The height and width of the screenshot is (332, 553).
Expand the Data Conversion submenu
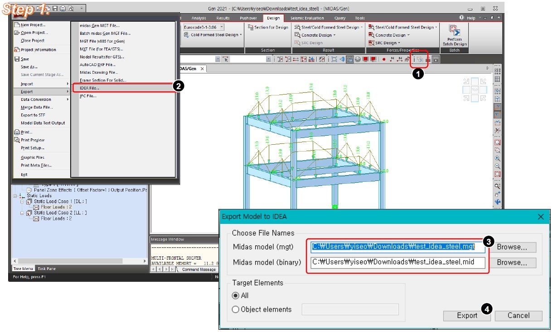pos(42,100)
